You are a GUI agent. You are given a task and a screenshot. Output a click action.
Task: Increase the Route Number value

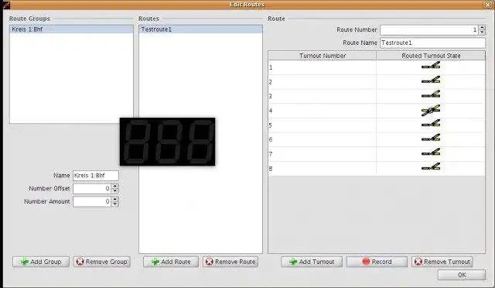[482, 28]
